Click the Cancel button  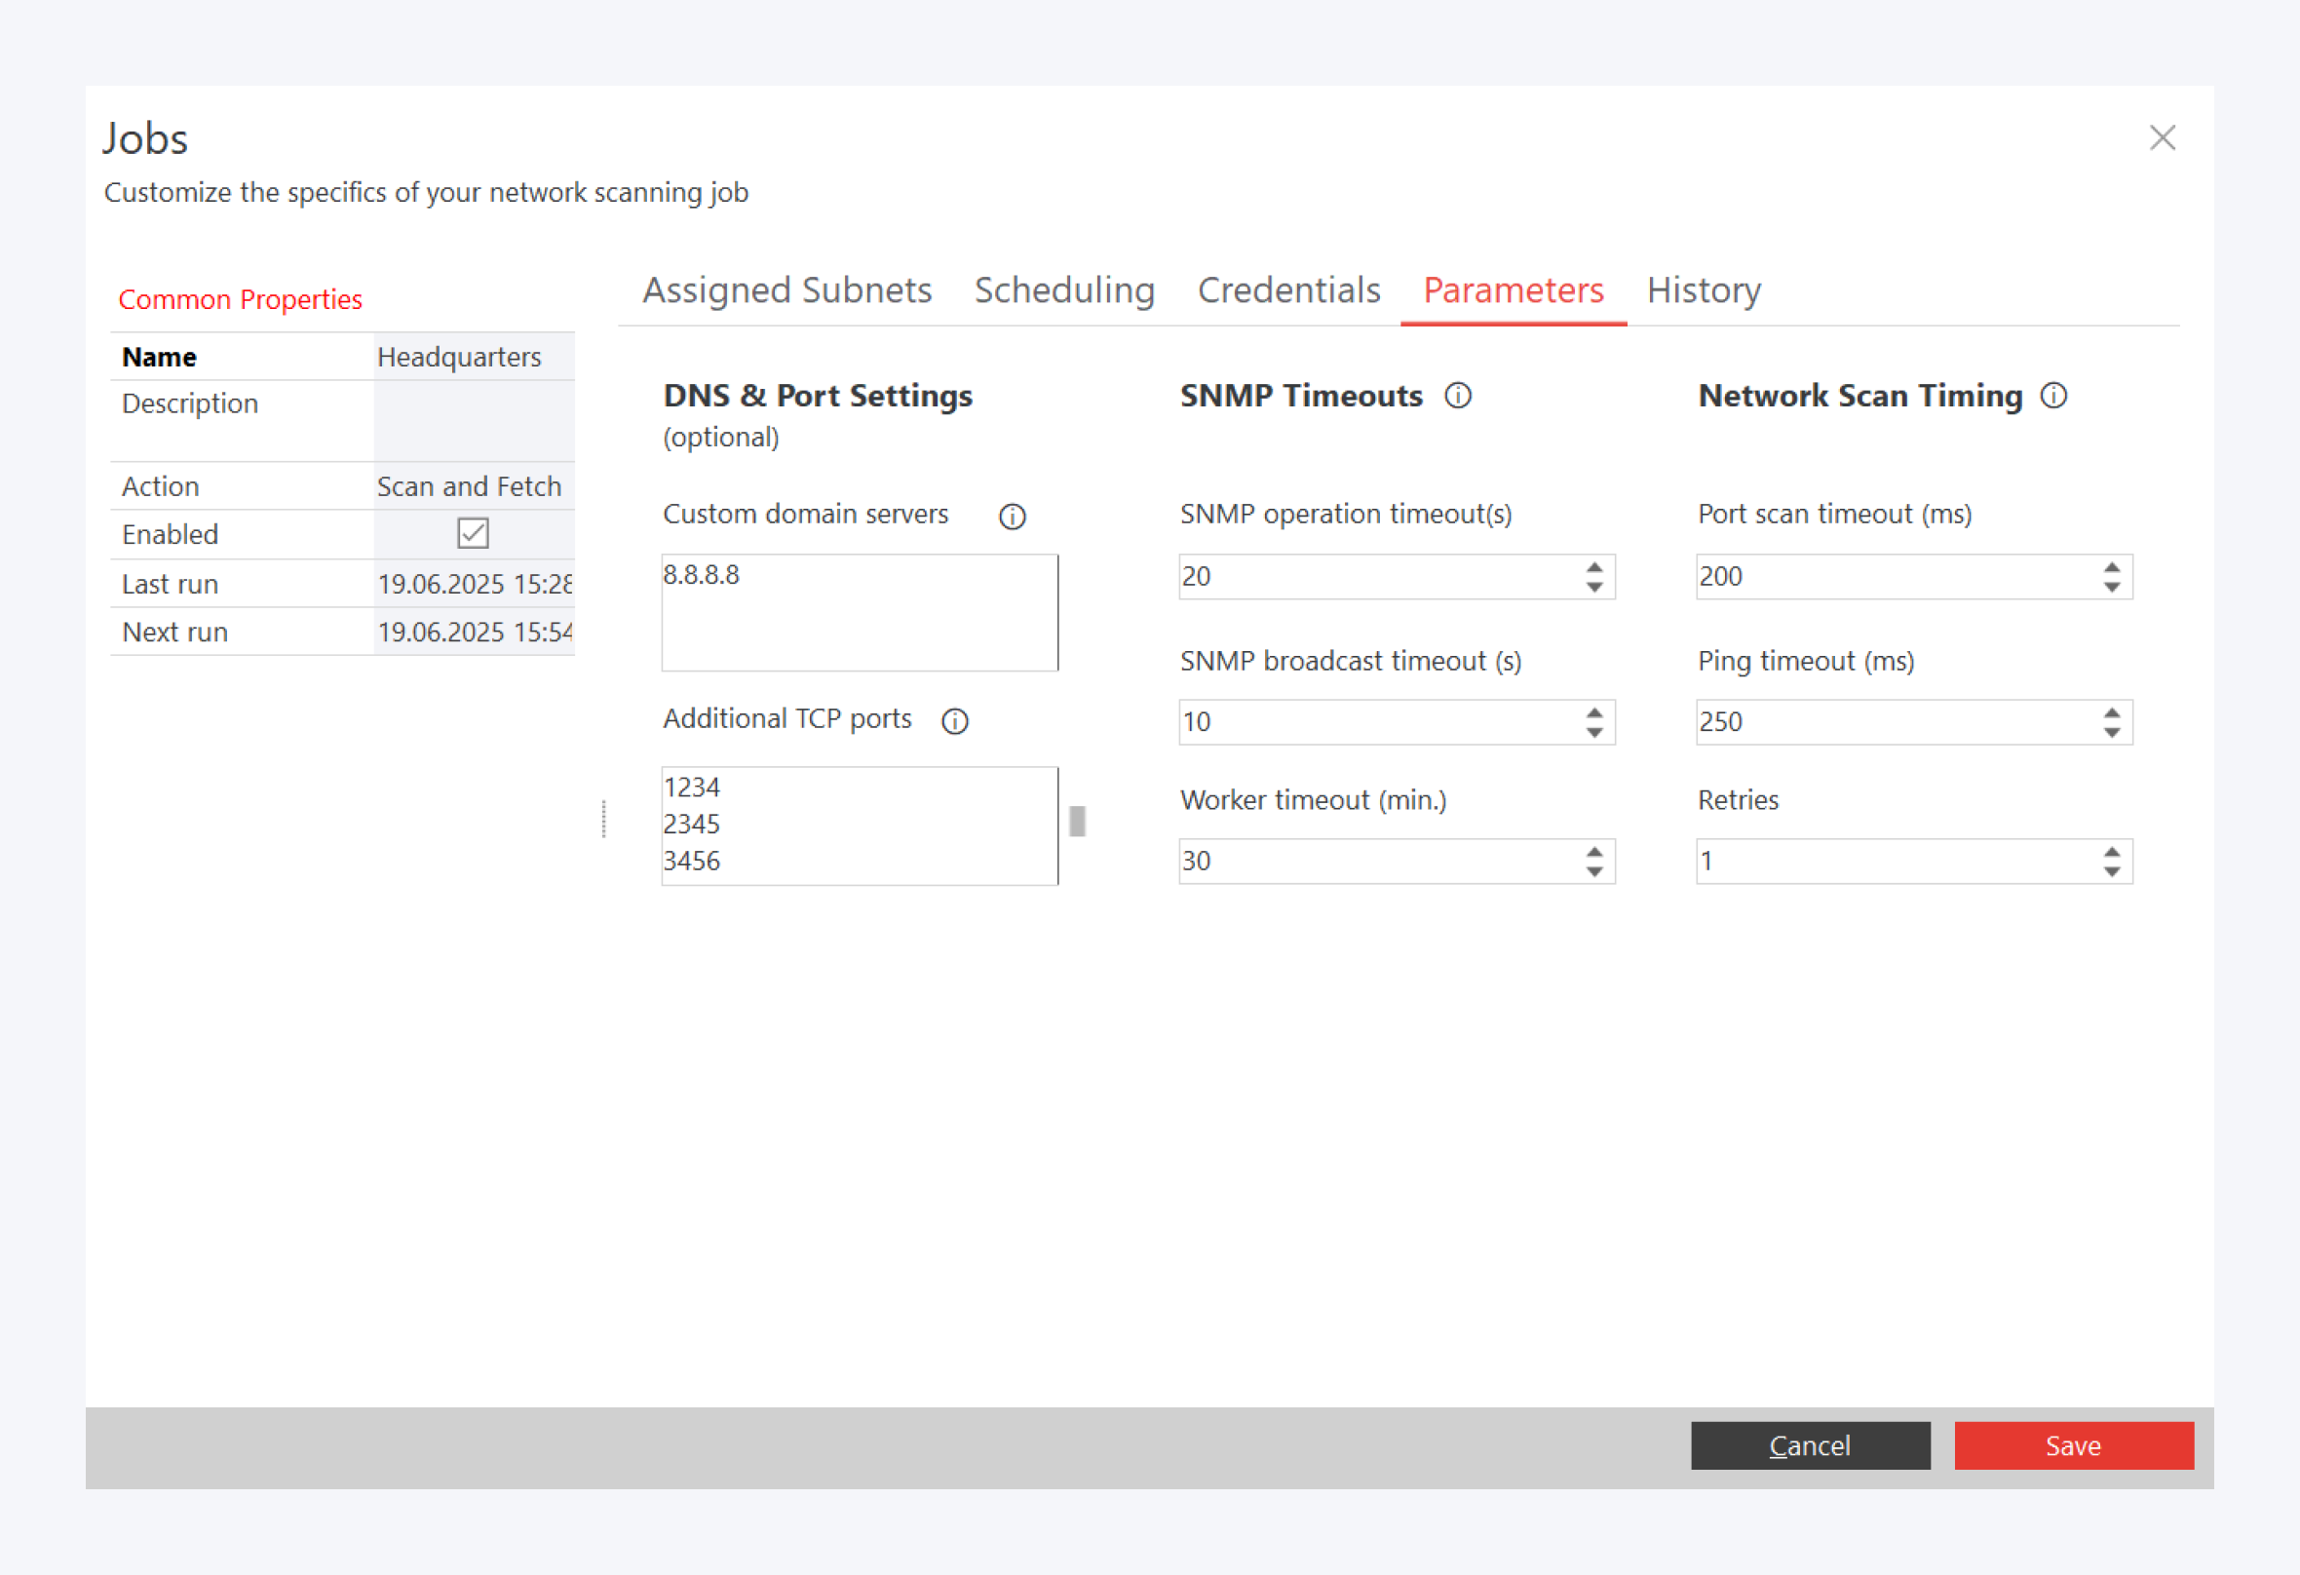click(x=1809, y=1445)
